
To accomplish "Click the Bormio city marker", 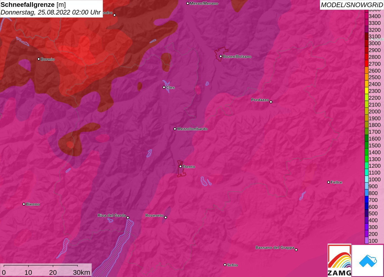I will point(39,59).
